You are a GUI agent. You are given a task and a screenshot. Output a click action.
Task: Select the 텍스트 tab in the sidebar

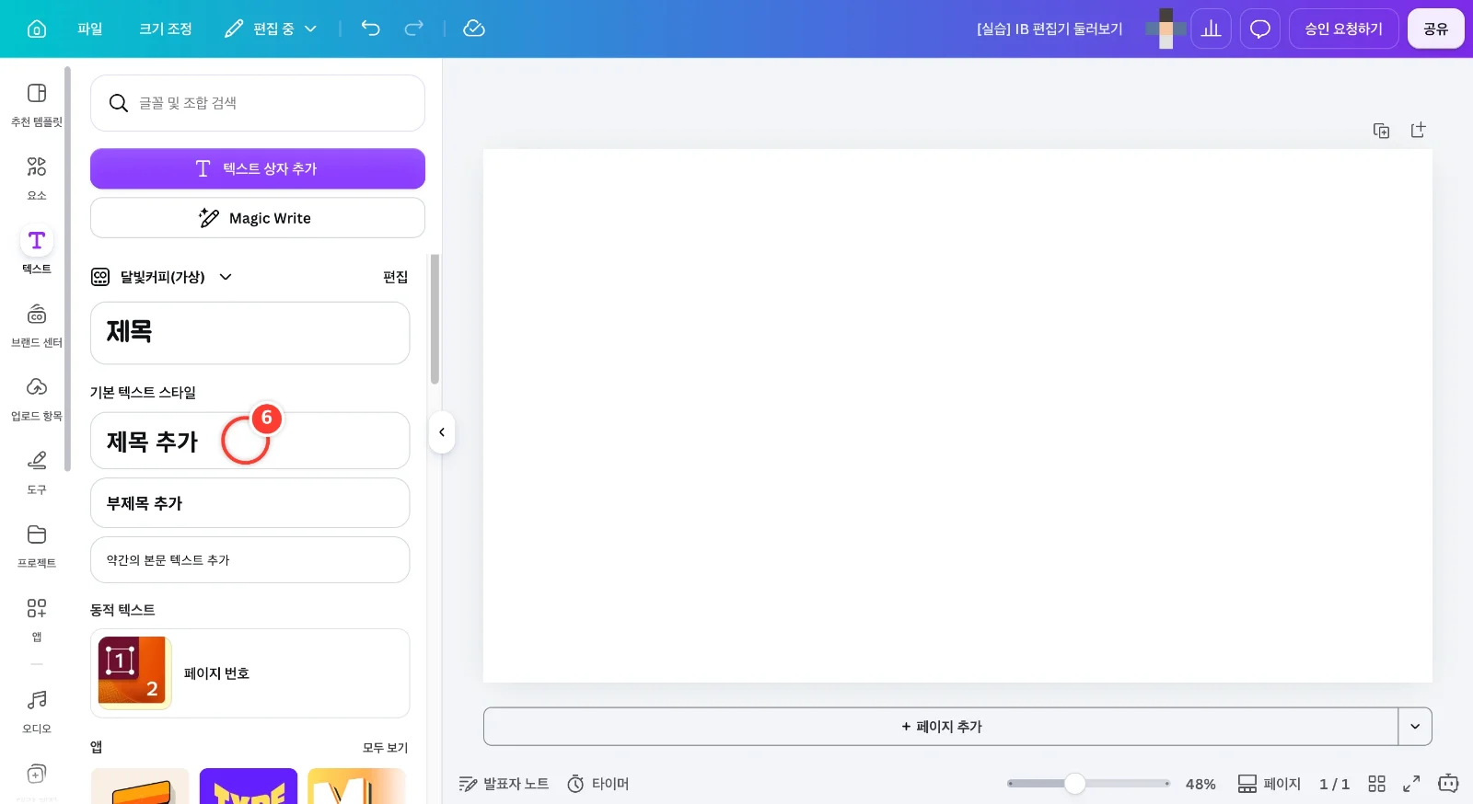[x=37, y=252]
